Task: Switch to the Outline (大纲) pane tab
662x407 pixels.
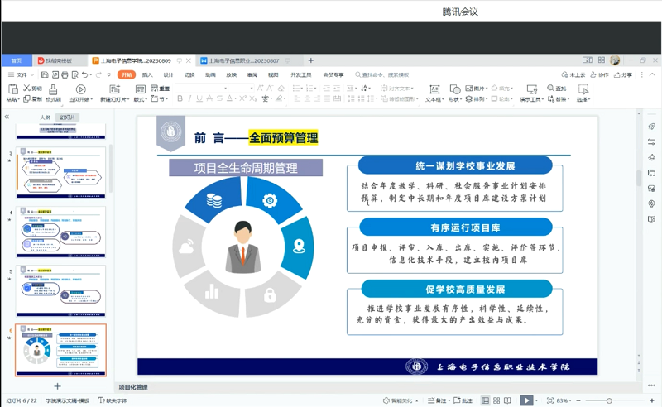Action: click(x=45, y=117)
